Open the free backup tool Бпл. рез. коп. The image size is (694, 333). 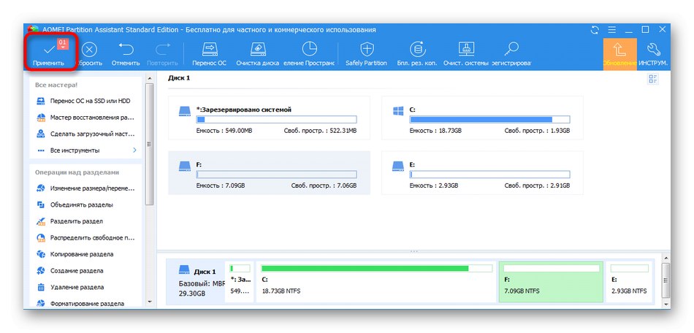coord(417,53)
